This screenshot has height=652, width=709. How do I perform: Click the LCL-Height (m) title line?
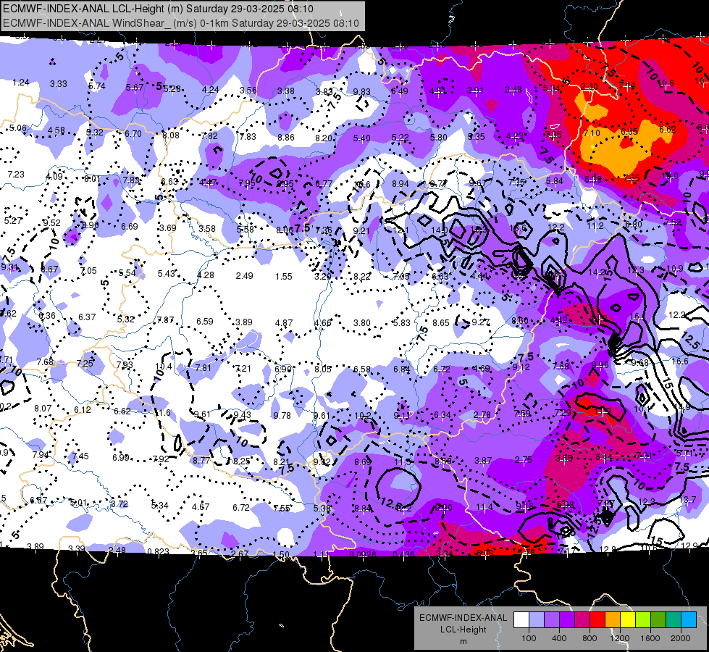(159, 9)
